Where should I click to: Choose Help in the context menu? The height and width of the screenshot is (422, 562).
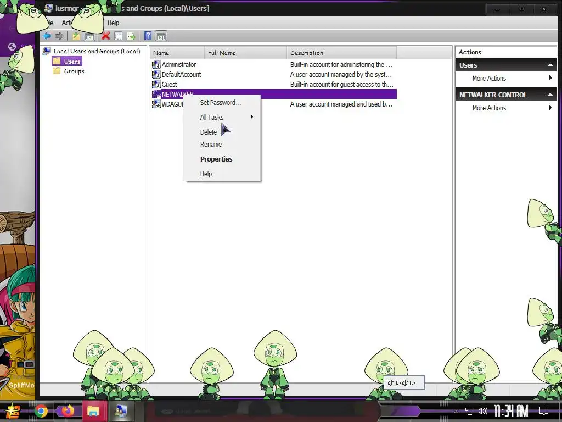pos(221,174)
